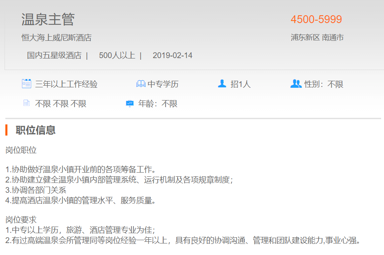The width and height of the screenshot is (384, 255).
Task: Click the posting date 2019-02-14
Action: click(x=172, y=55)
